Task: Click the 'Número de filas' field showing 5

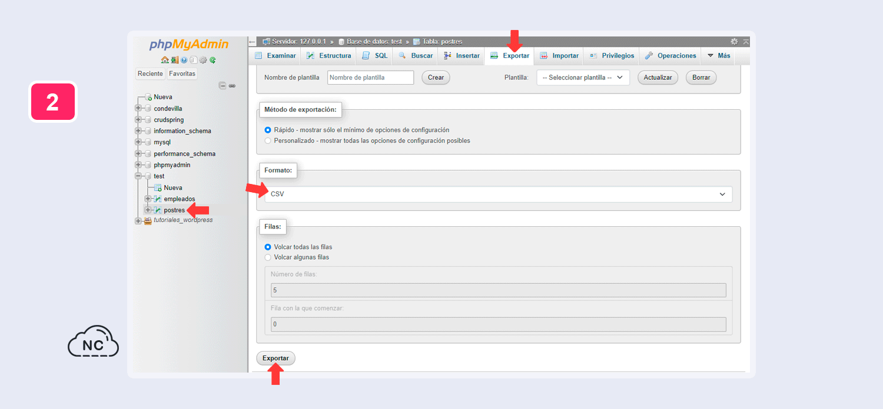Action: (499, 290)
